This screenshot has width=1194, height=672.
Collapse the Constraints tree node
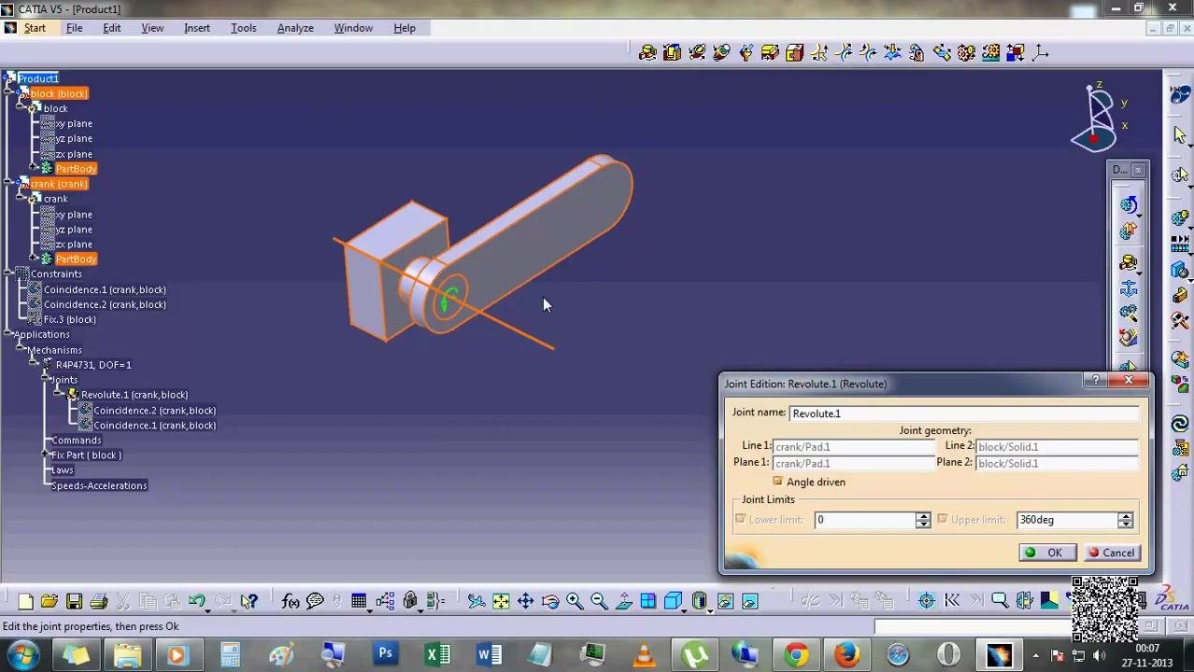tap(8, 274)
